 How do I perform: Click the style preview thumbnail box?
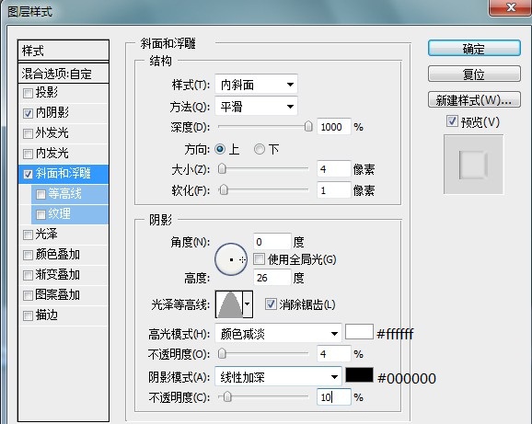pos(474,165)
